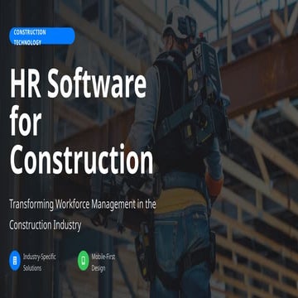Click the blue Industry-Specific Solutions icon
Image resolution: width=298 pixels, height=298 pixels.
tap(15, 261)
